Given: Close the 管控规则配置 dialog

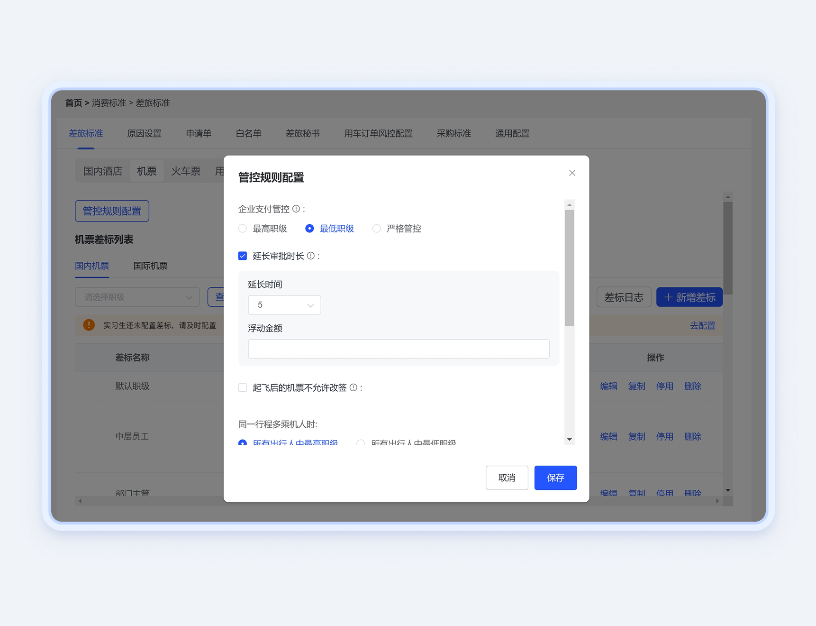Looking at the screenshot, I should 572,173.
